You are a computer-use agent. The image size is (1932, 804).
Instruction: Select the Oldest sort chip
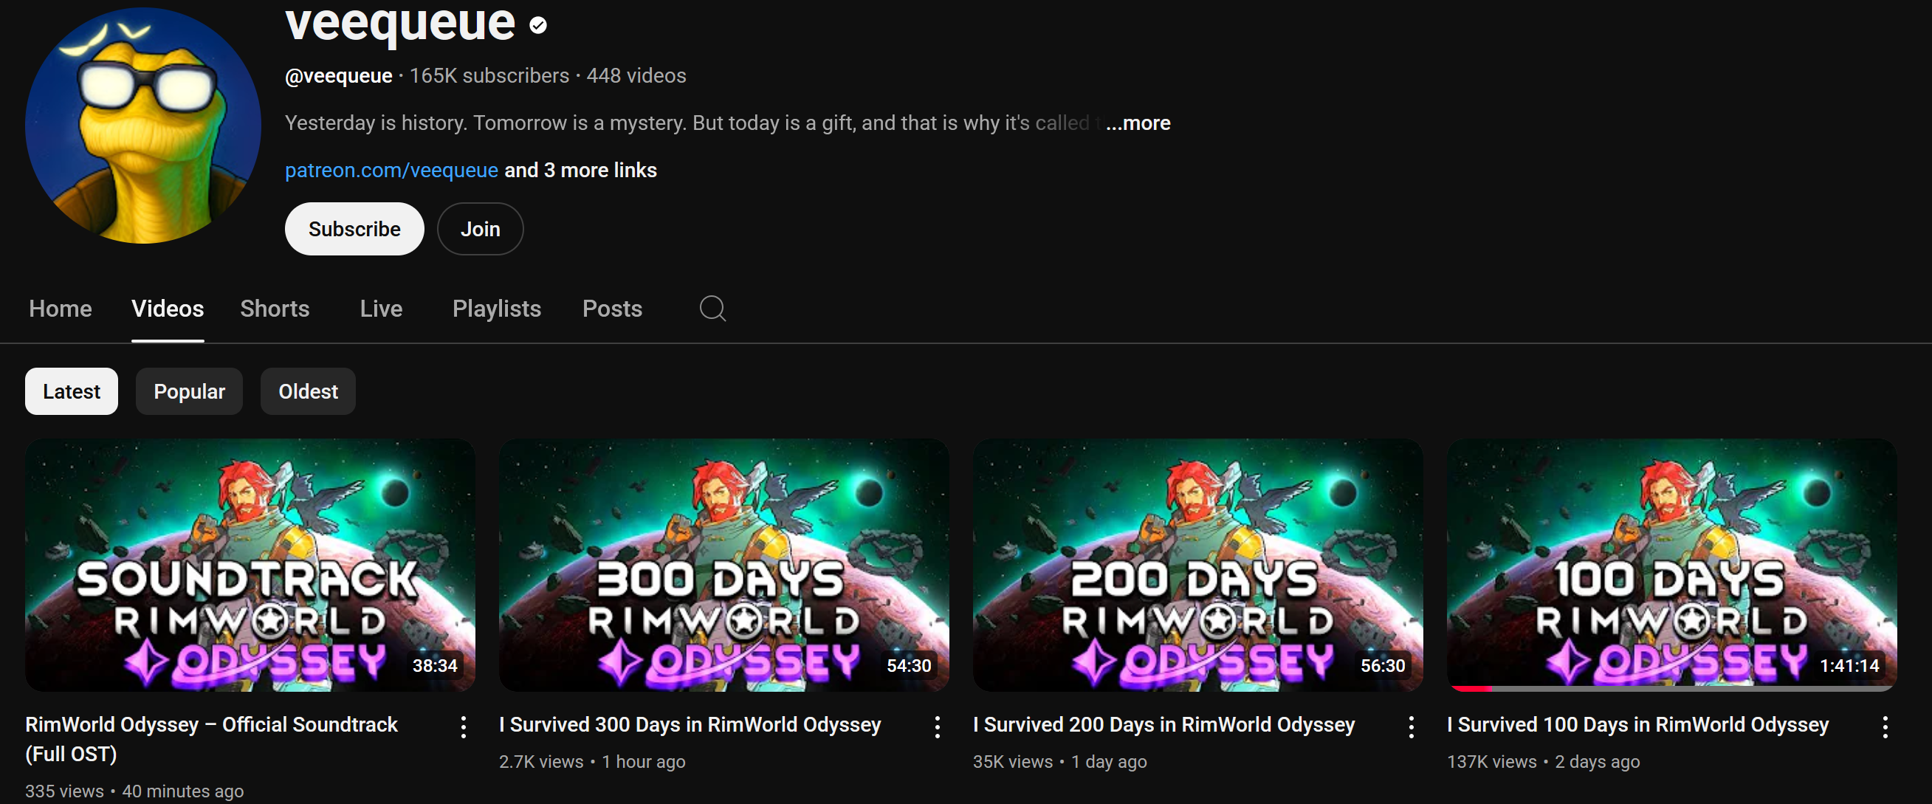[309, 391]
